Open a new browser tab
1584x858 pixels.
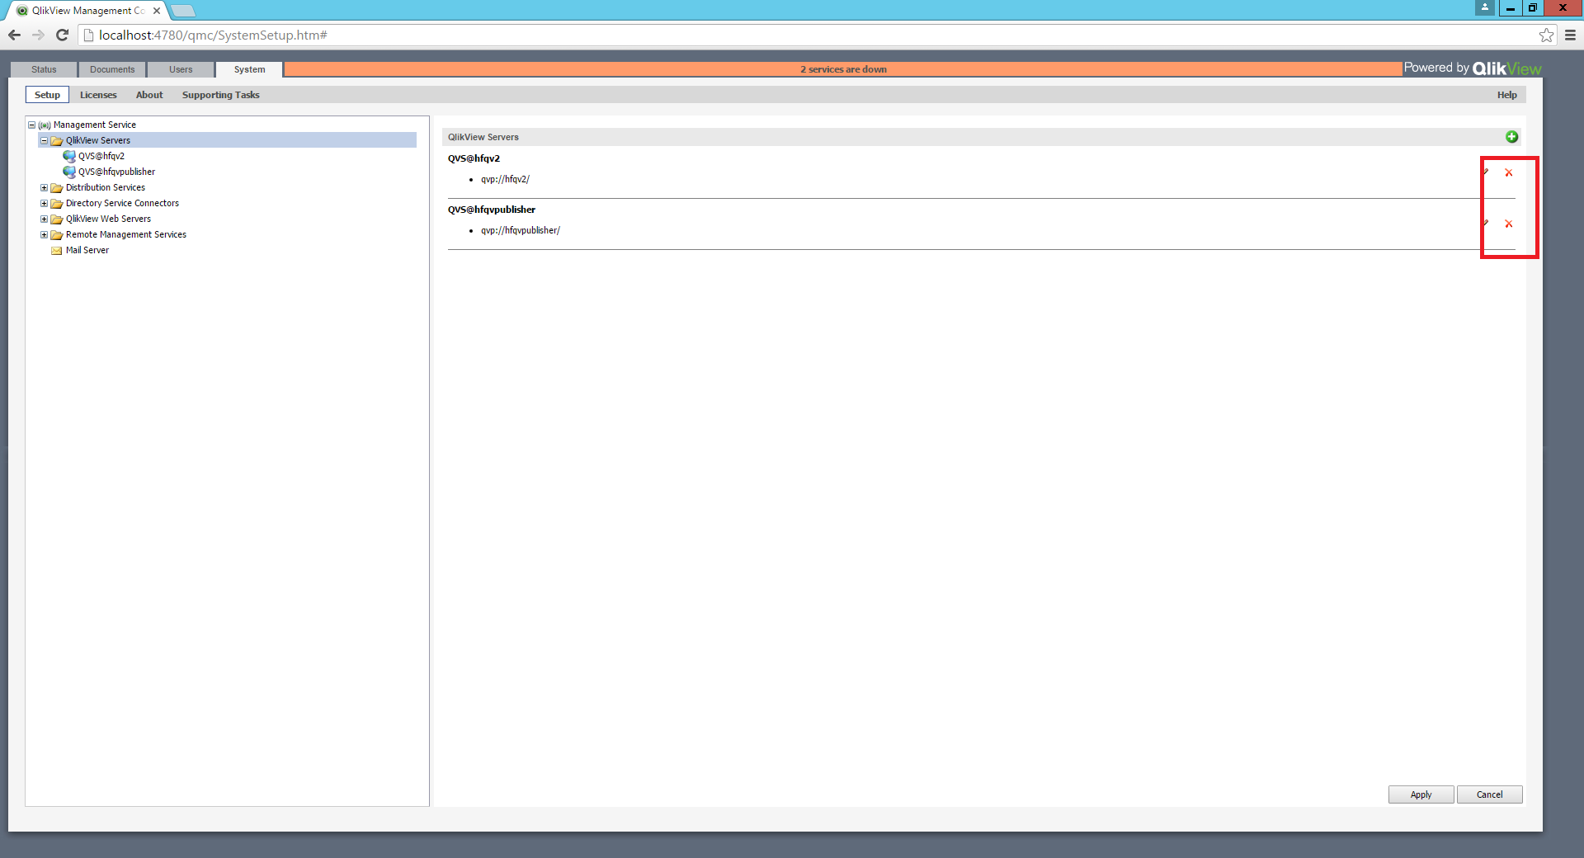coord(183,11)
